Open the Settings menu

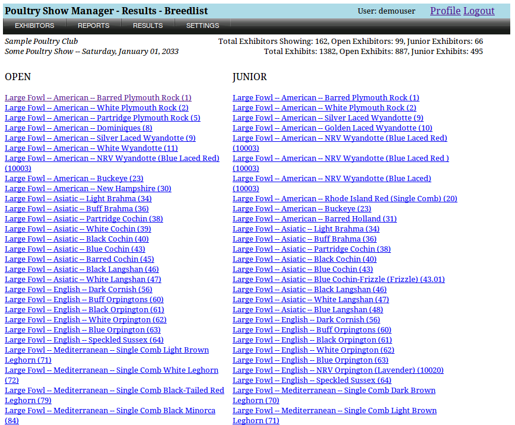202,26
